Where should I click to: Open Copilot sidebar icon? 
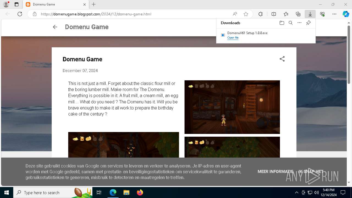[x=346, y=14]
